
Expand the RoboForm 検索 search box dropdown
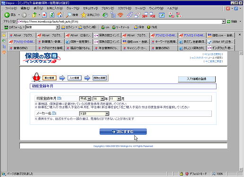pos(58,27)
